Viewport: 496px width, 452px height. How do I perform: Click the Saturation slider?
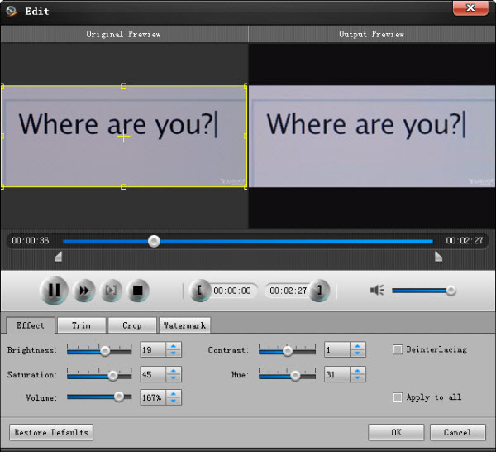pos(98,375)
